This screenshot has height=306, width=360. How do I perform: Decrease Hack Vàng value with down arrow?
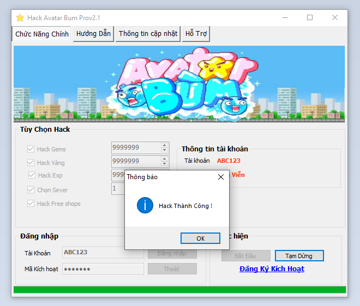tap(164, 164)
